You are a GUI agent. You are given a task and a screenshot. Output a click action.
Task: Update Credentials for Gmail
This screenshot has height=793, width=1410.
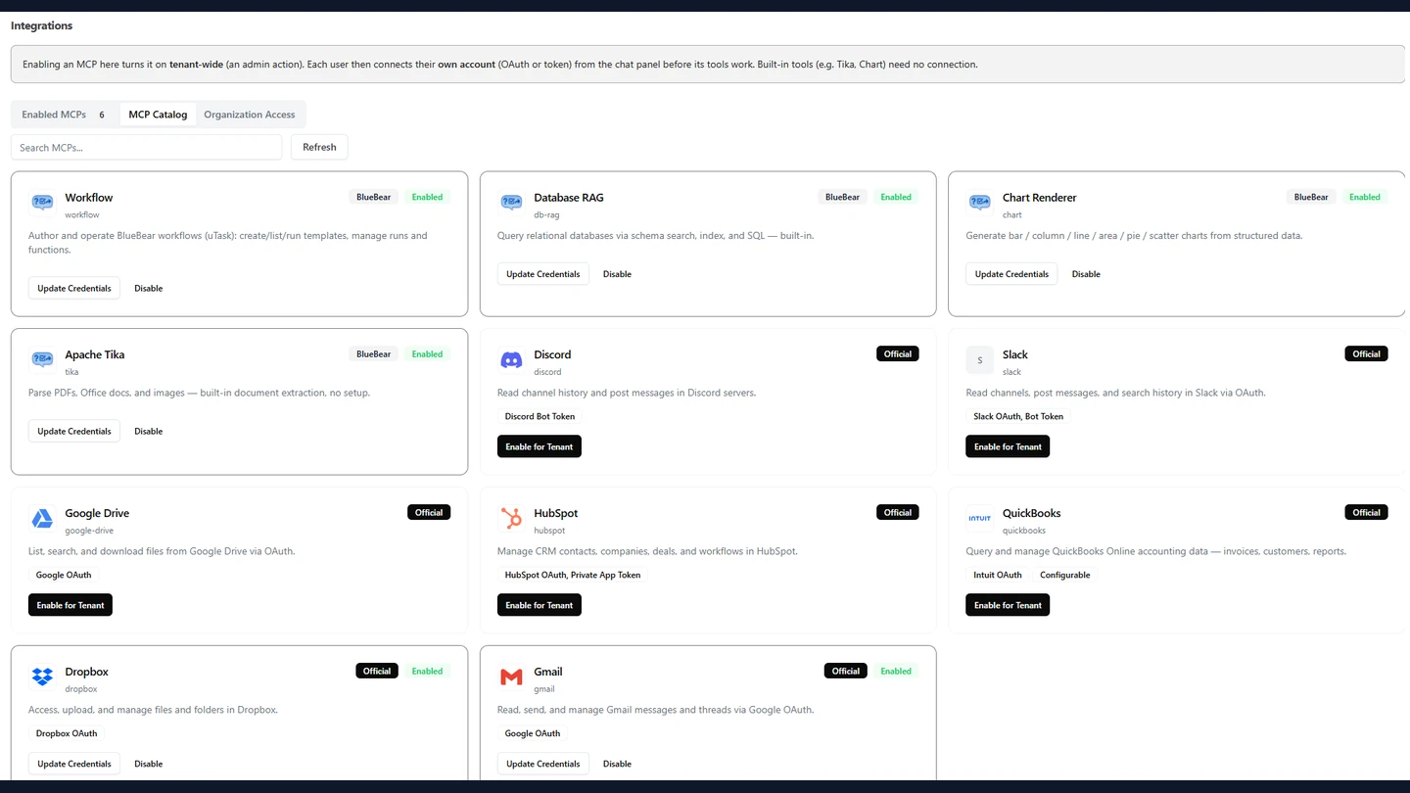[543, 764]
